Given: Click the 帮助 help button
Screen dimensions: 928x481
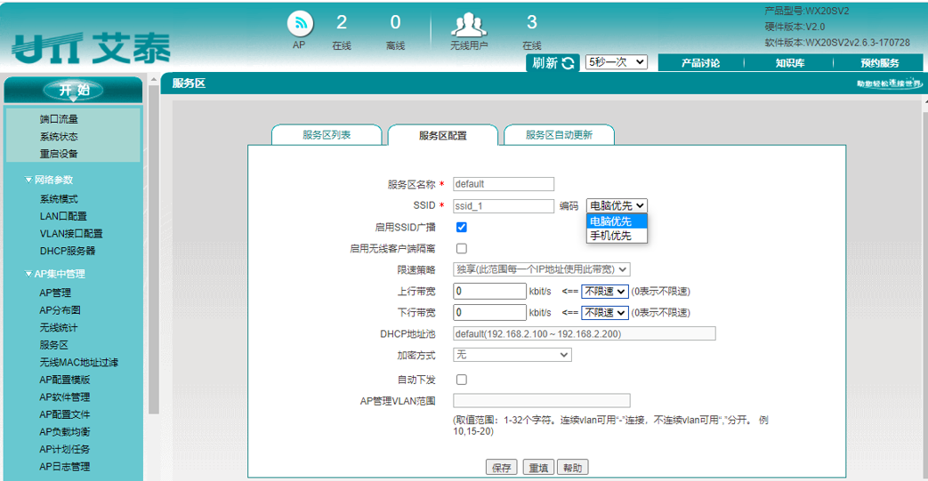Looking at the screenshot, I should coord(573,468).
